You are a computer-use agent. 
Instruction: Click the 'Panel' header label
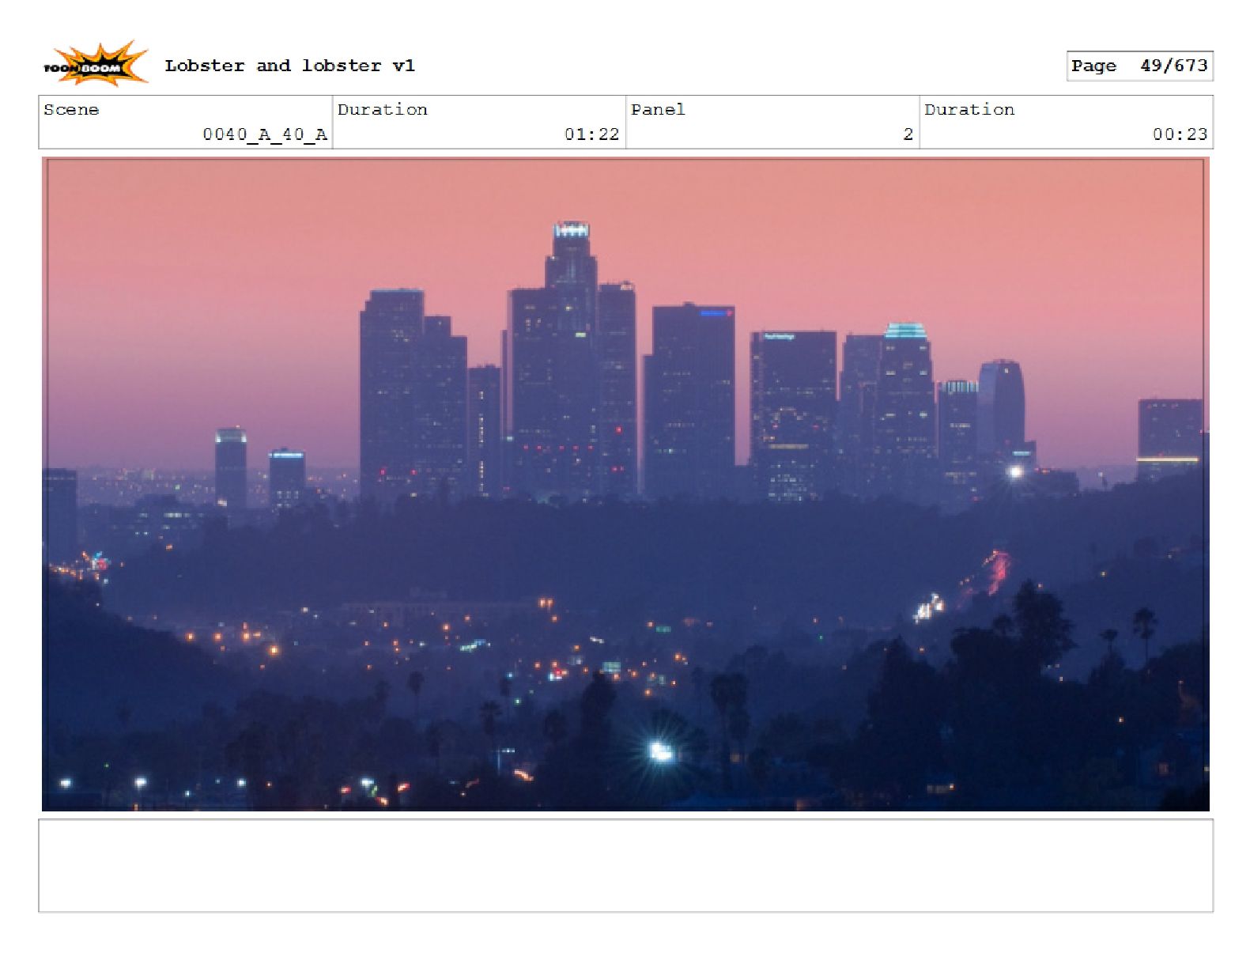pos(658,109)
